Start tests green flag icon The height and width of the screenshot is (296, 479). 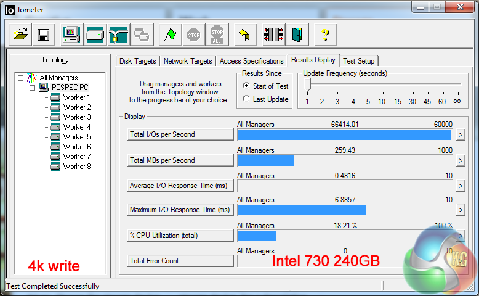pos(170,35)
